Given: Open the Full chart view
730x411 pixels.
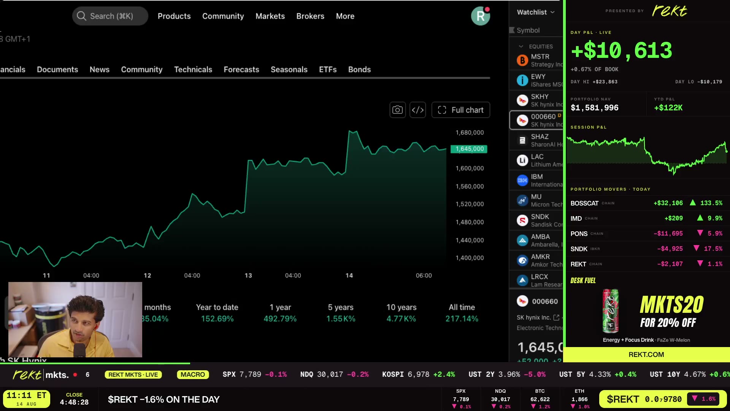Looking at the screenshot, I should [x=460, y=110].
